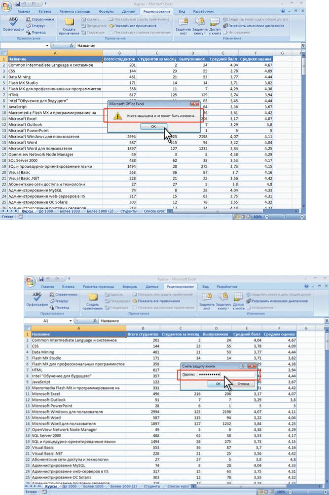
Task: Click Доступ к книге in the top window
Action: 215,26
